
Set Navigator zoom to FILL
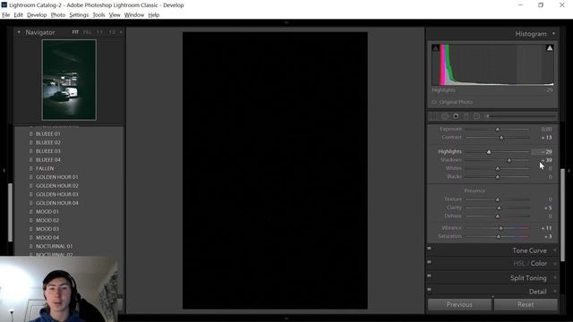(88, 32)
